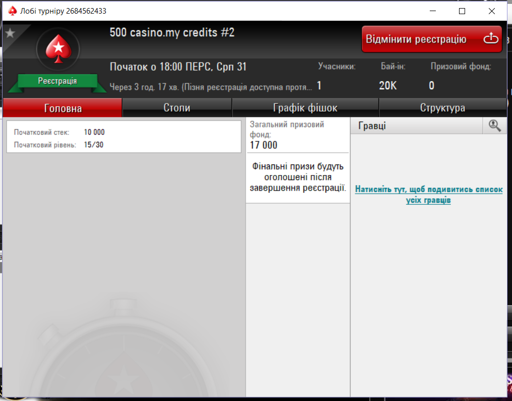Open the Столи tab
Viewport: 512px width, 401px height.
(x=177, y=108)
